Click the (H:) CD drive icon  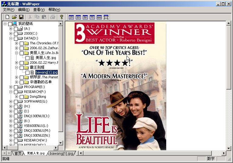[20, 106]
